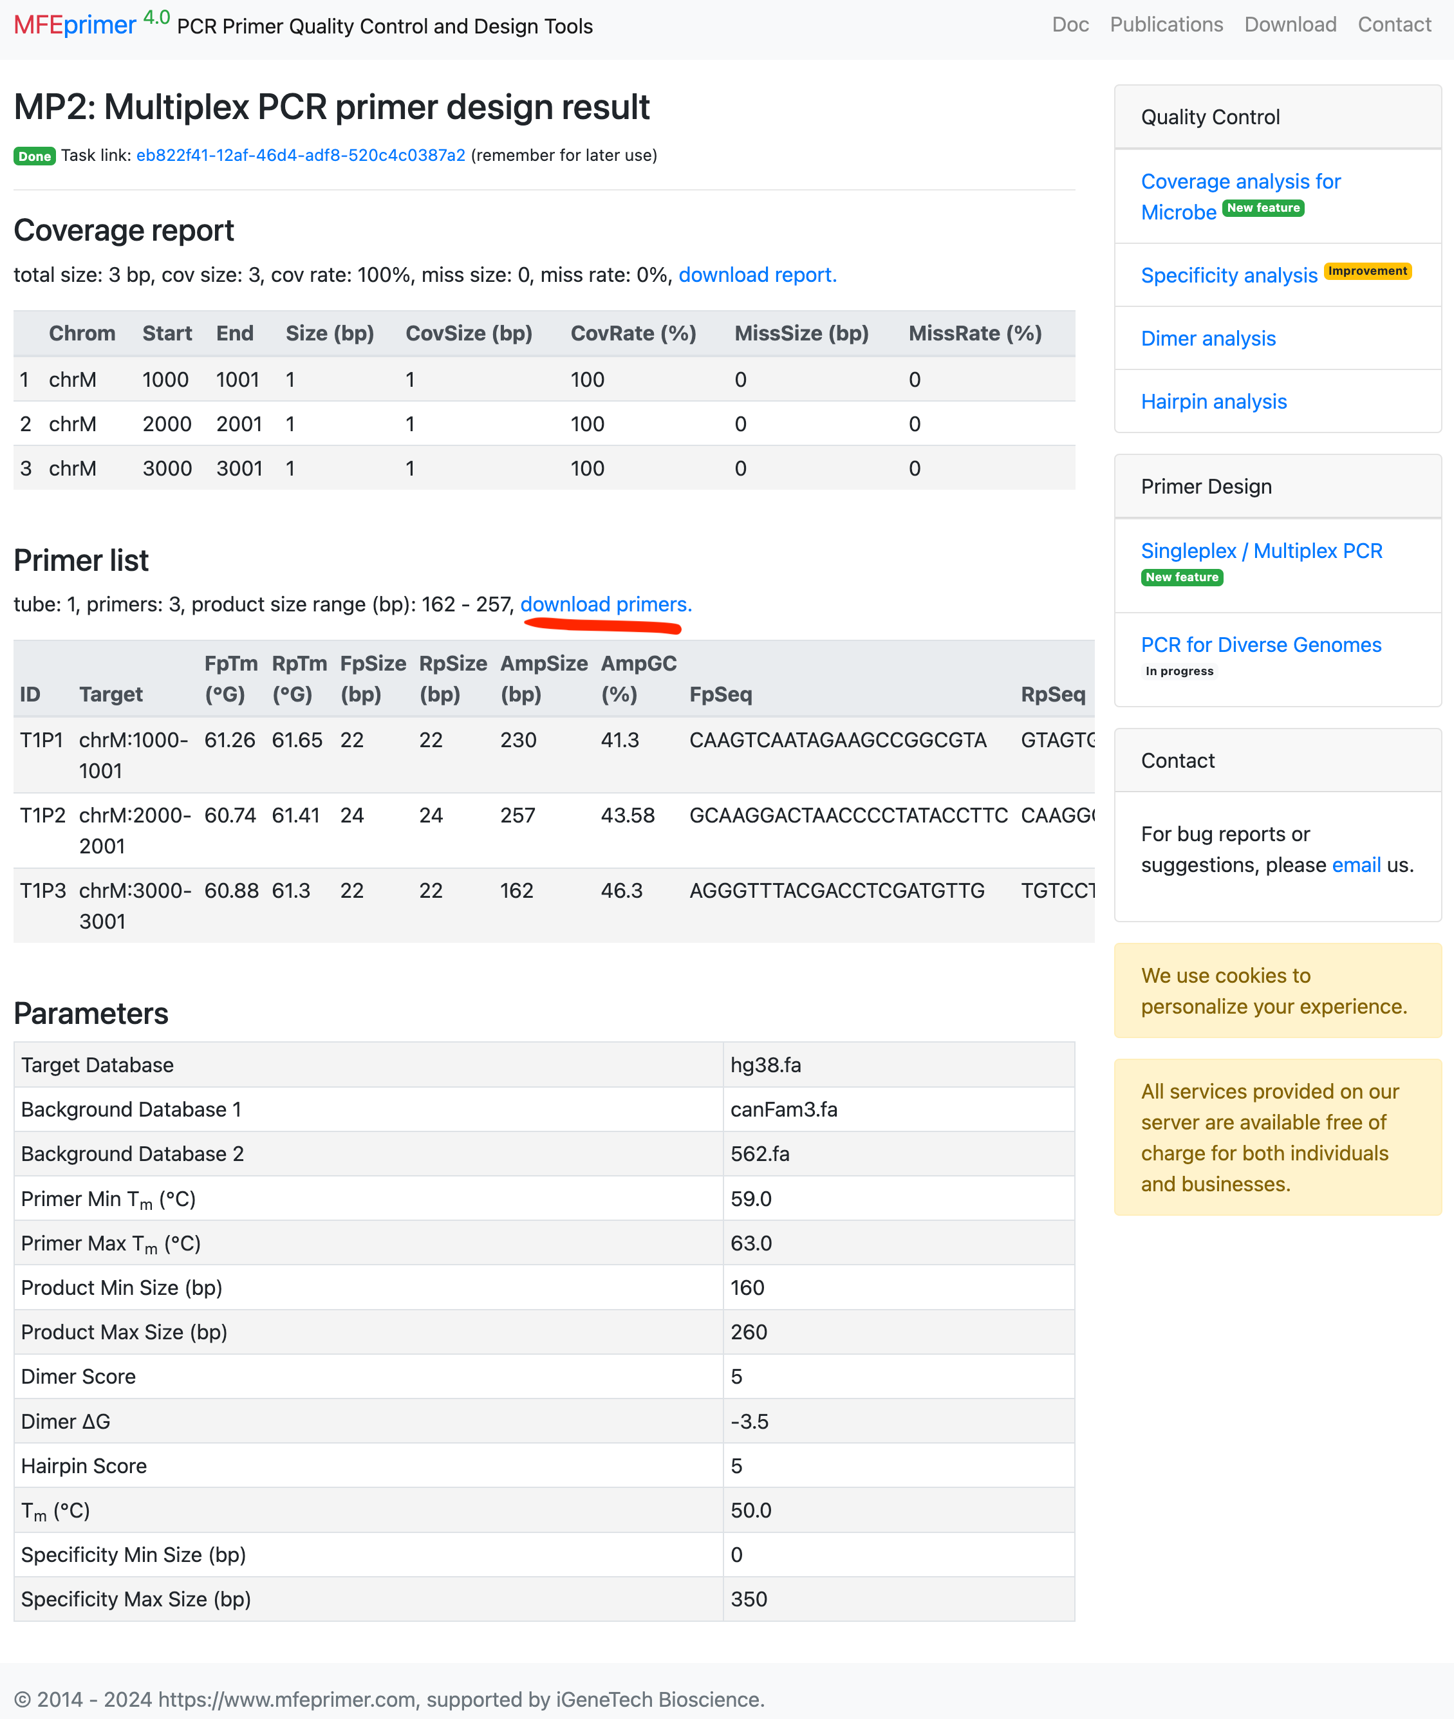This screenshot has width=1454, height=1719.
Task: Open the Publications navigation link
Action: (1166, 24)
